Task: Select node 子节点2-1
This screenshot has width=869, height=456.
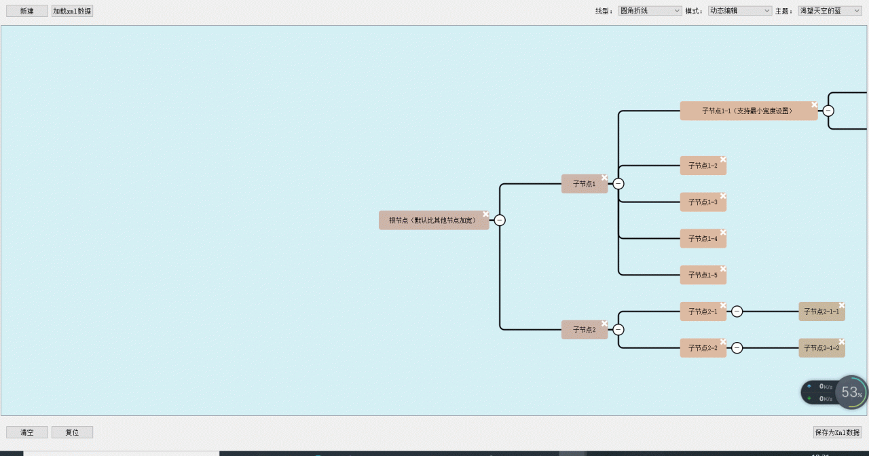Action: point(703,311)
